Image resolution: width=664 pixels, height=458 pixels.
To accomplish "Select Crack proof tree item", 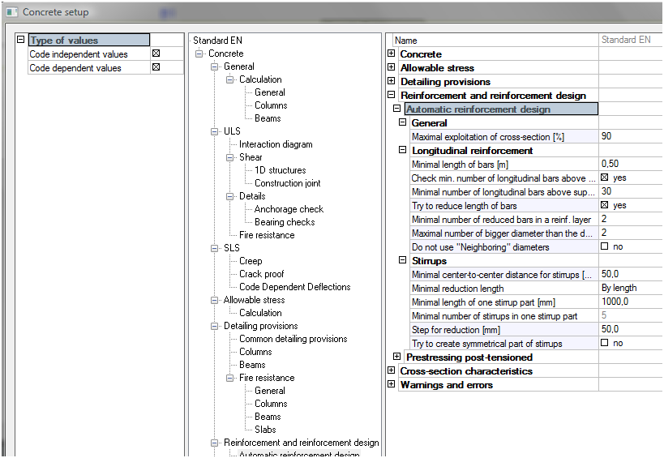I will tap(261, 274).
